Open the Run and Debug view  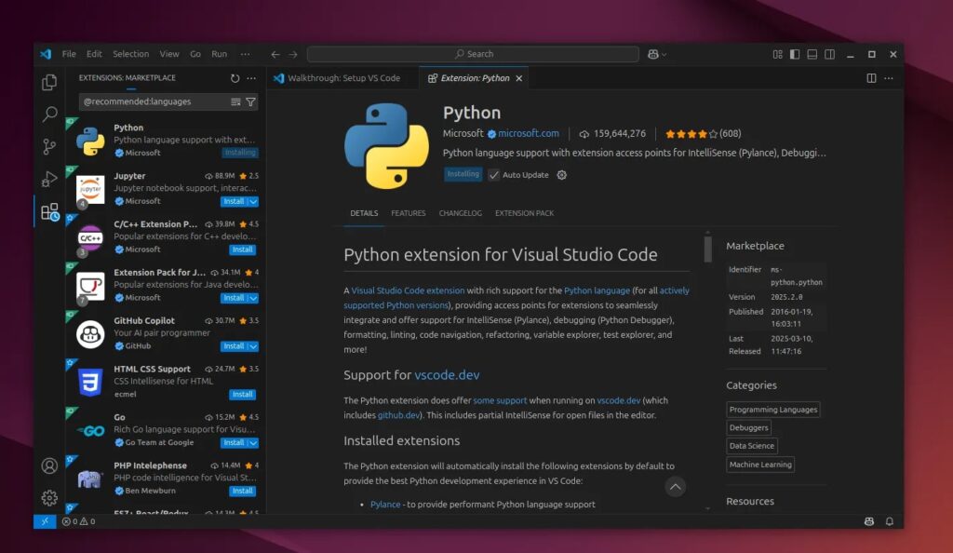point(49,179)
